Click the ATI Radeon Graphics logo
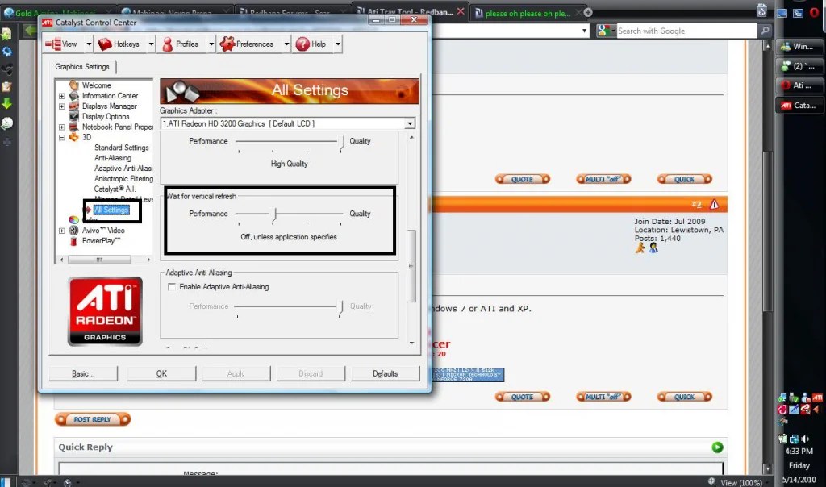826x487 pixels. [x=105, y=309]
